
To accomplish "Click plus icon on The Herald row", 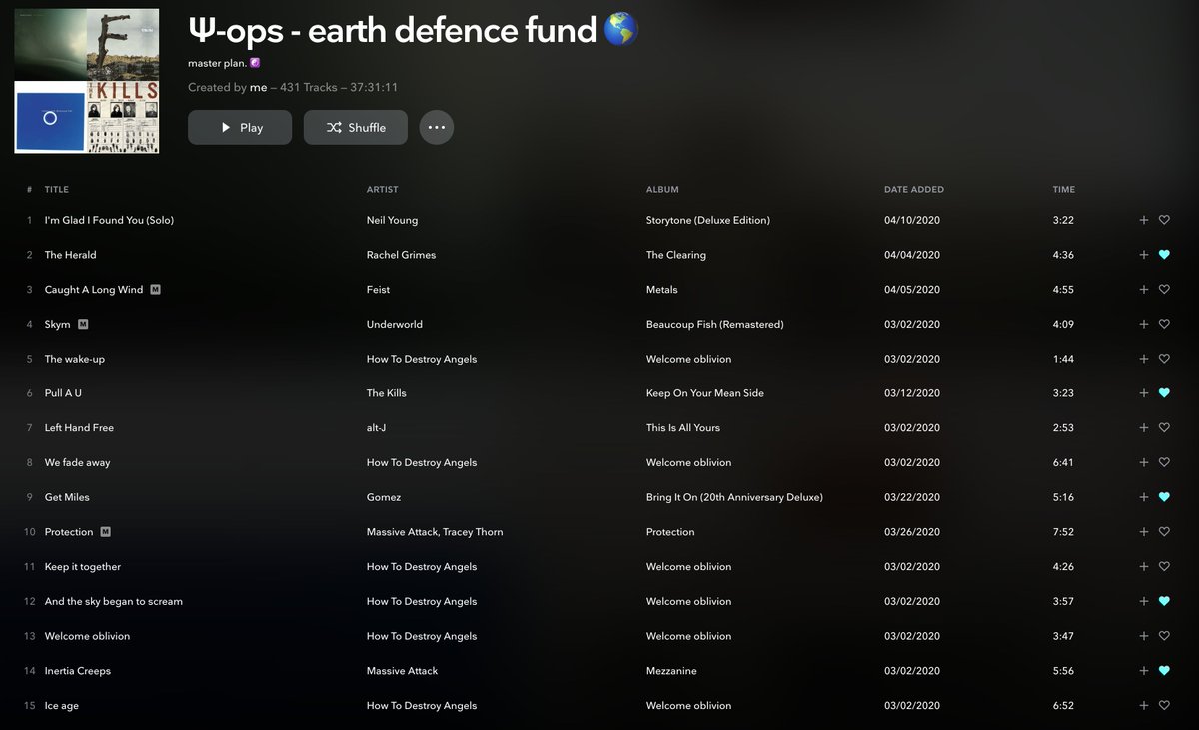I will (x=1143, y=255).
